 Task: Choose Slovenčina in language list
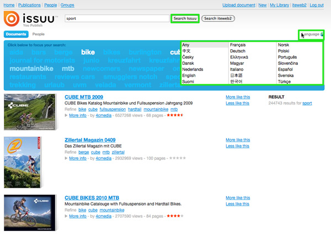288,63
